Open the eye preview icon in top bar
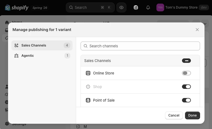The height and width of the screenshot is (129, 212). pyautogui.click(x=121, y=7)
